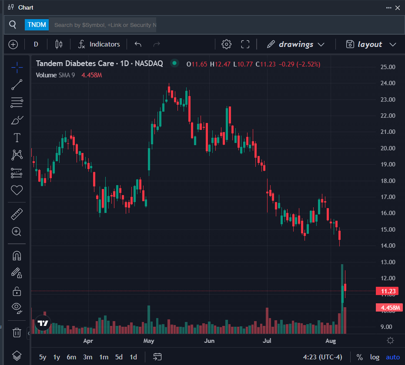Click the TradingView logo badge
Image resolution: width=405 pixels, height=365 pixels.
(x=43, y=323)
